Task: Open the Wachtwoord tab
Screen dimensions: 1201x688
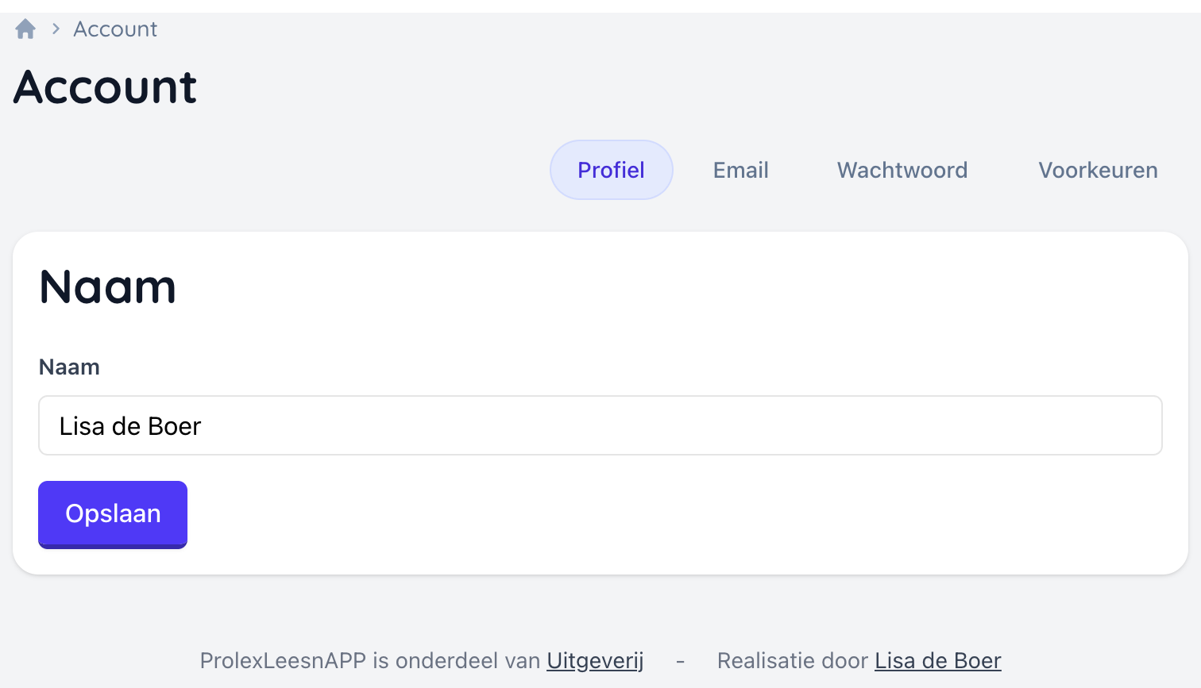Action: 902,169
